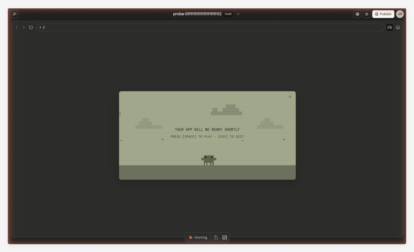Navigate back with the left arrow
414x252 pixels.
(x=17, y=27)
